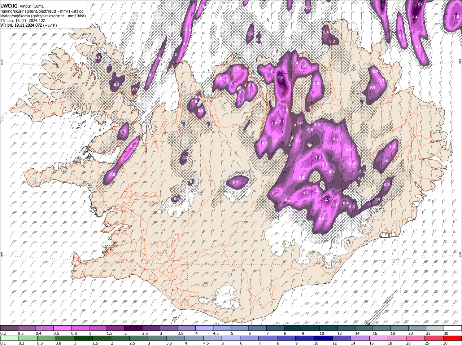Viewport: 462px width, 346px height.
Task: Click the "0.2" label in the snow legend
Action: tap(3, 333)
